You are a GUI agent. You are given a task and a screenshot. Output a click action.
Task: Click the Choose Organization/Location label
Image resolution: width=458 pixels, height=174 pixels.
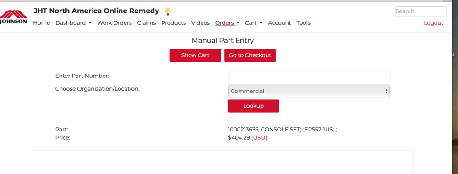[x=98, y=89]
